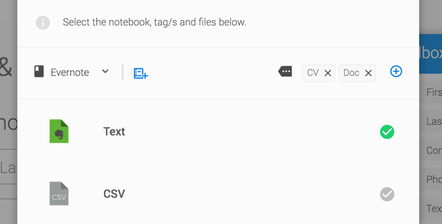The image size is (442, 224).
Task: Click the grey CSV file icon
Action: [59, 194]
